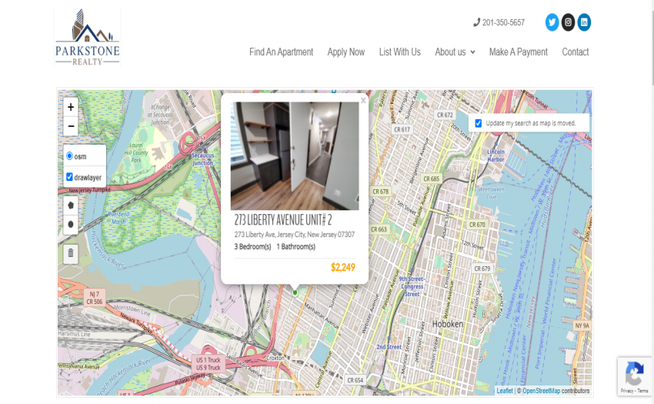The image size is (654, 404).
Task: Click the Parkstone Realty logo
Action: point(87,37)
